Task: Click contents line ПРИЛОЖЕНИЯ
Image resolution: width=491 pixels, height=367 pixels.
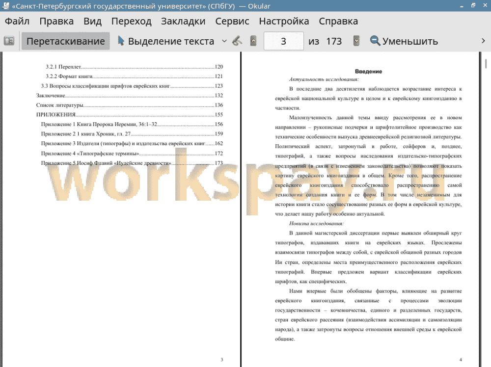Action: pos(130,114)
